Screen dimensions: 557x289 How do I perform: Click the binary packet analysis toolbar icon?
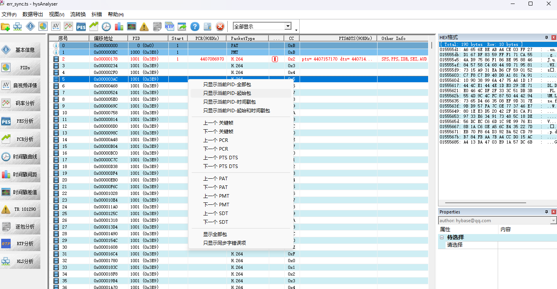157,26
